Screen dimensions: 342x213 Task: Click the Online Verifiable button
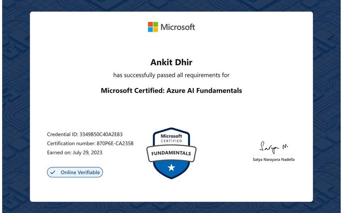pyautogui.click(x=75, y=172)
